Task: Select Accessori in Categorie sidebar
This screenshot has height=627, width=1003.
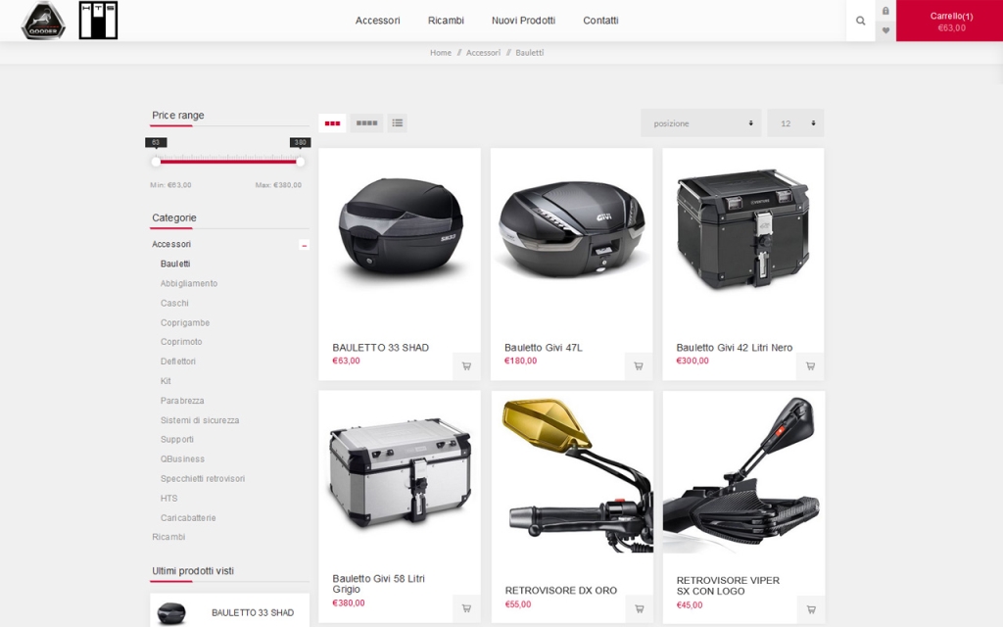Action: (171, 244)
